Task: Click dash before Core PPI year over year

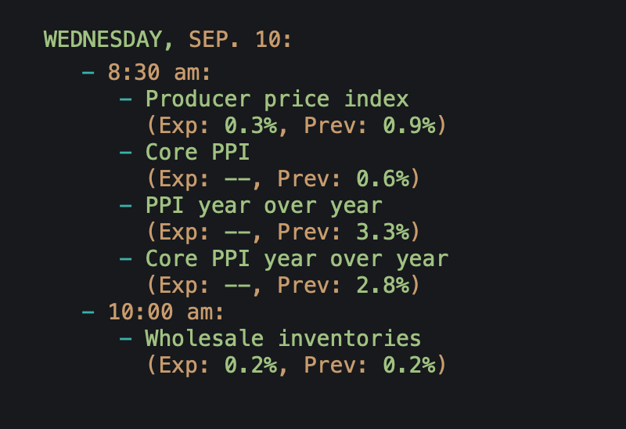Action: (125, 259)
